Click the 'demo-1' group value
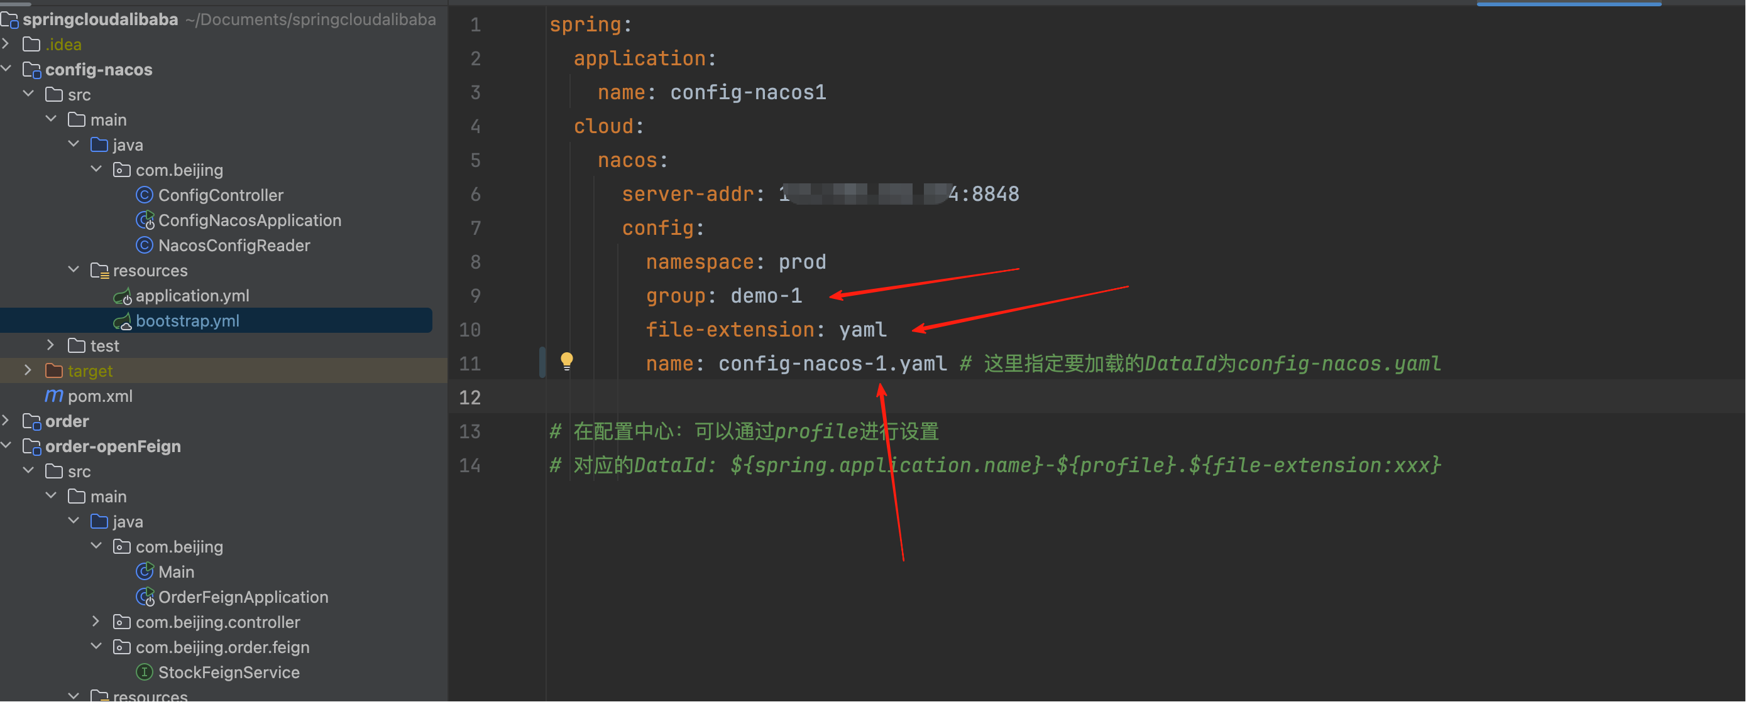 [x=766, y=296]
